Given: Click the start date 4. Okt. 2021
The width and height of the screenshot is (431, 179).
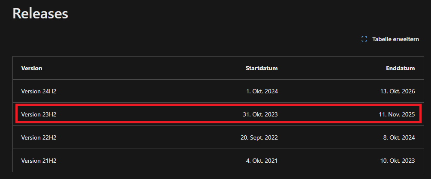Looking at the screenshot, I should (x=262, y=161).
